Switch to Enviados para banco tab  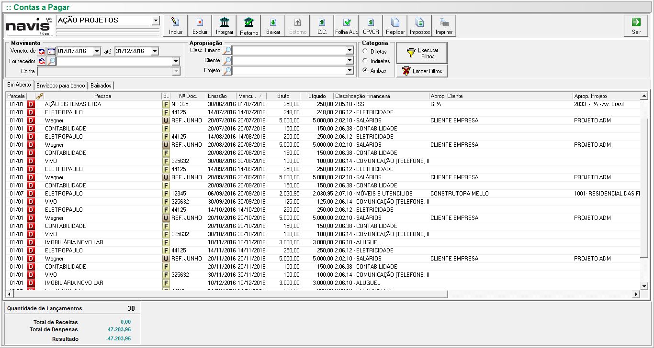click(x=60, y=86)
